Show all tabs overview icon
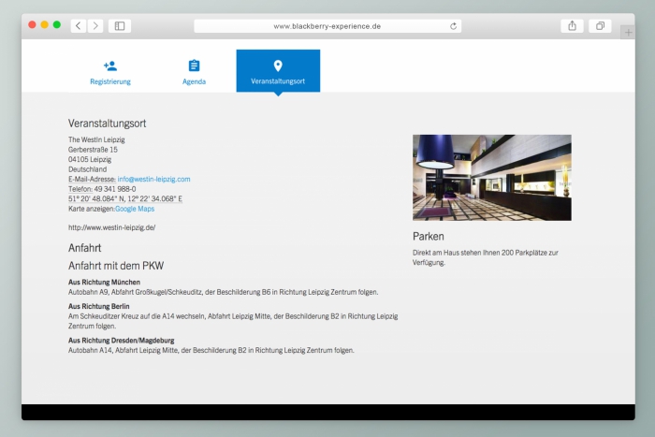This screenshot has width=655, height=437. tap(600, 26)
